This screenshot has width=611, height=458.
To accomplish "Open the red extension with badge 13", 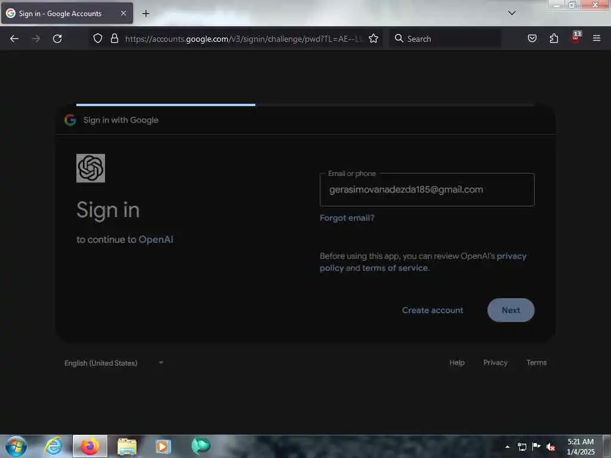I will (576, 38).
